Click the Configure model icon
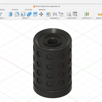This screenshot has height=102, width=102. 69,14
